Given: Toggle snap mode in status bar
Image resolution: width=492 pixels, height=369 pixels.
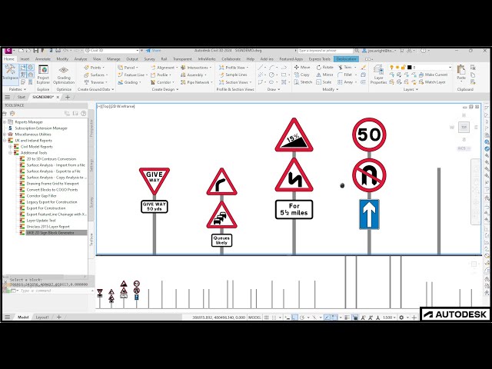Looking at the screenshot, I should pyautogui.click(x=274, y=317).
